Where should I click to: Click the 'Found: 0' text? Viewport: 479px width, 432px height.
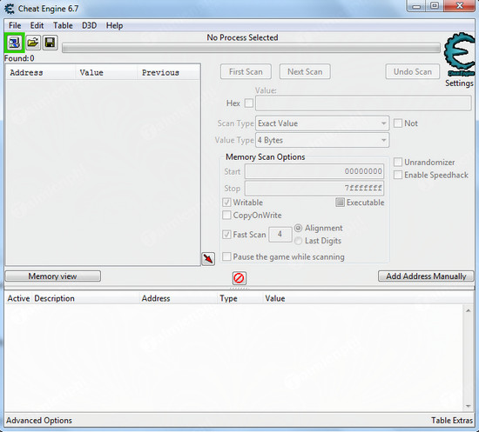(x=19, y=58)
